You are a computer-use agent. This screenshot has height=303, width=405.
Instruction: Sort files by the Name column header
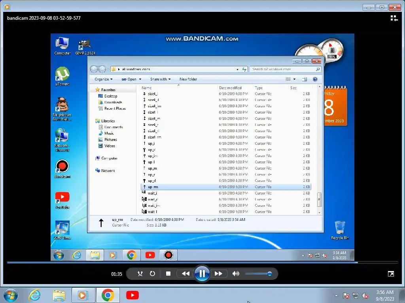point(147,88)
